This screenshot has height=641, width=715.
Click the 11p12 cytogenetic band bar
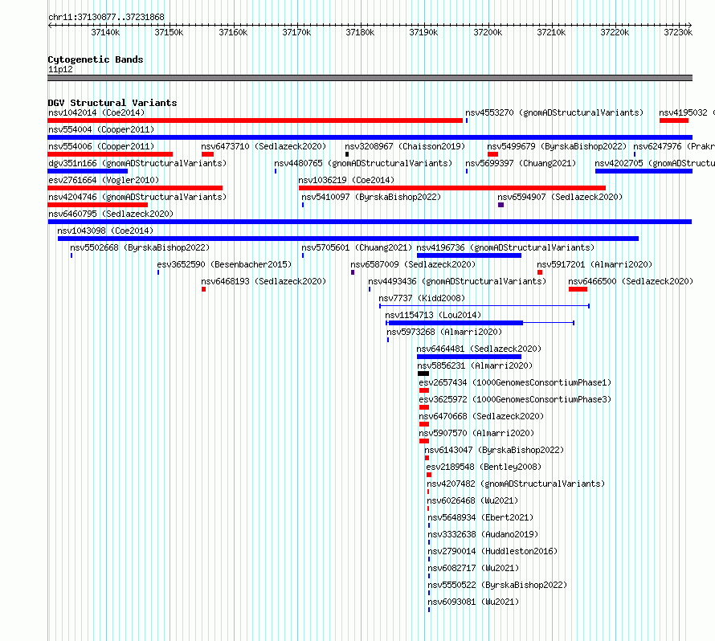[x=370, y=78]
